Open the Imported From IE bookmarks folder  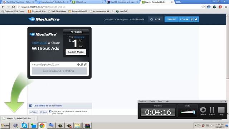point(78,11)
